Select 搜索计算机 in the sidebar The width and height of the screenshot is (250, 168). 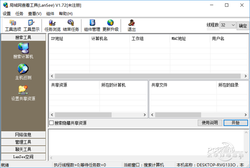click(x=23, y=51)
